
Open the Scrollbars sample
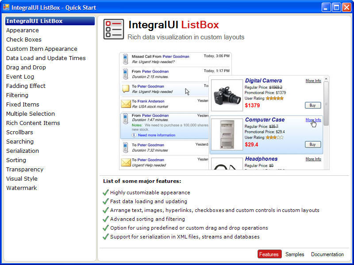click(x=19, y=132)
